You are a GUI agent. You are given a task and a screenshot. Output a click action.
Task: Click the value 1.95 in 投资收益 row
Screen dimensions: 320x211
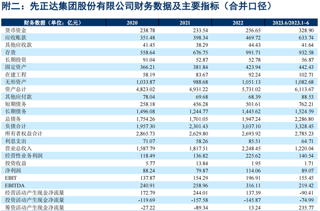[x=256, y=164]
